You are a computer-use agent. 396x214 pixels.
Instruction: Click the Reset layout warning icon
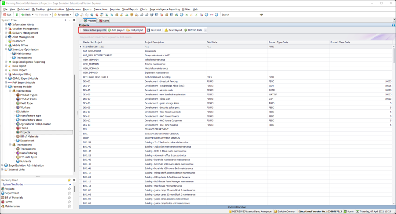click(x=166, y=30)
